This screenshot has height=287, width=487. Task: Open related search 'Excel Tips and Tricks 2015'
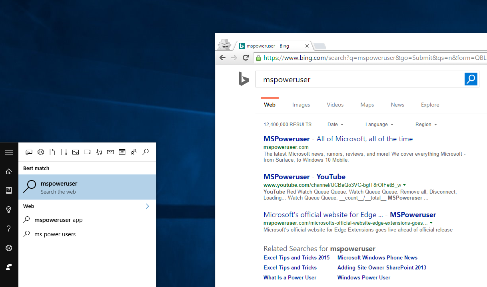pyautogui.click(x=297, y=257)
